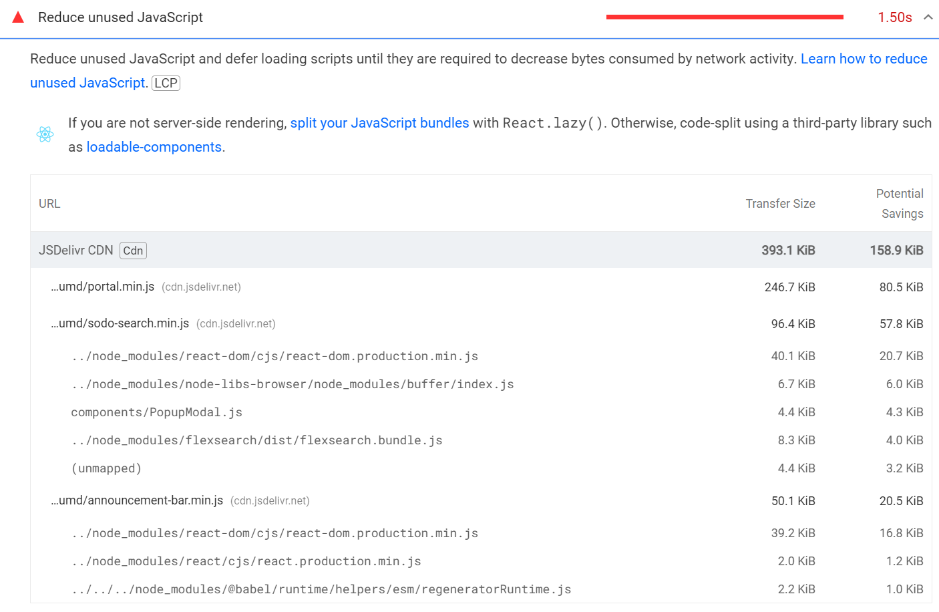Click the (unmapped) source row
The image size is (939, 612).
(x=481, y=468)
